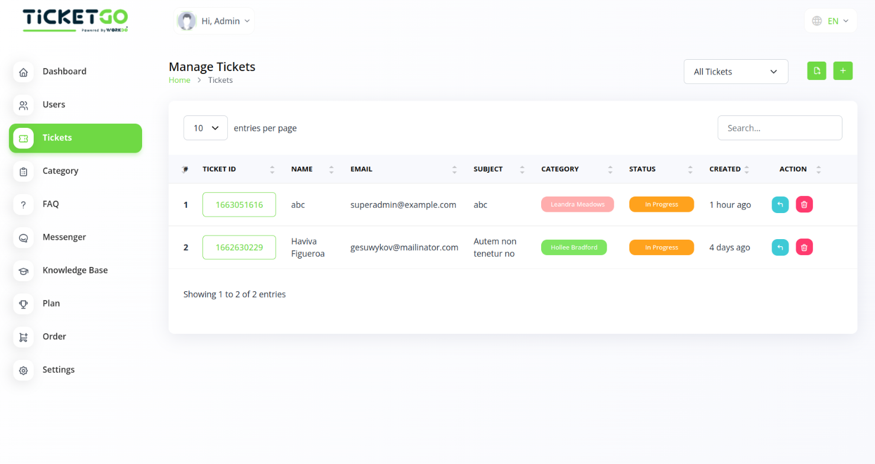875x464 pixels.
Task: Click the Admin profile avatar
Action: 187,21
